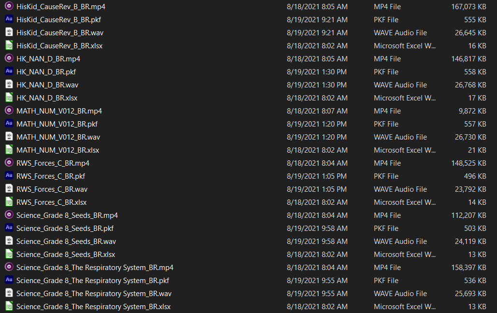Click Audition icon beside MATH_NUM_V012_BR.pkf
Screen dimensions: 497x313
click(9, 124)
